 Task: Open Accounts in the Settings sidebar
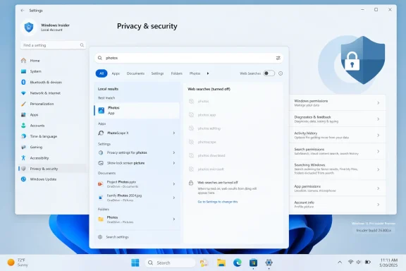coord(53,126)
